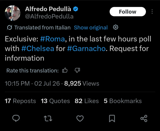160x131 pixels.
Task: Follow Alfredo Pedullà
Action: coord(128,12)
